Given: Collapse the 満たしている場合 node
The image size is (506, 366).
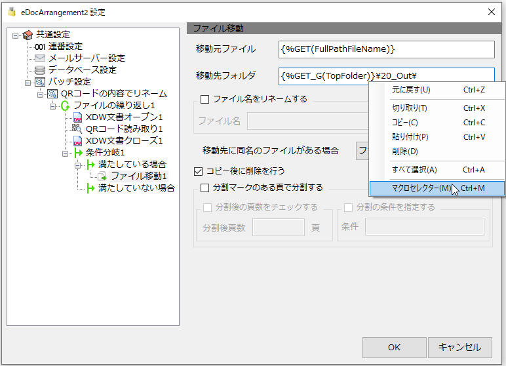Looking at the screenshot, I should pos(78,165).
